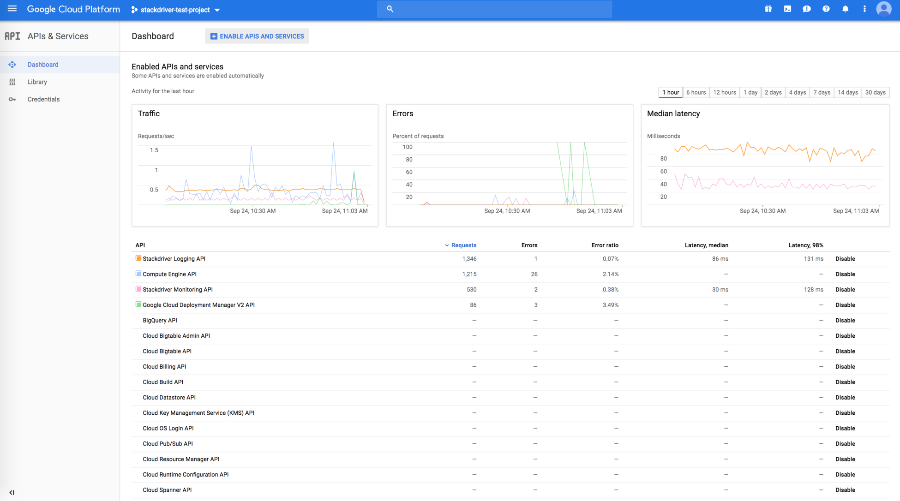Open Google Cloud Deployment Manager V2 API
Image resolution: width=900 pixels, height=501 pixels.
[198, 305]
